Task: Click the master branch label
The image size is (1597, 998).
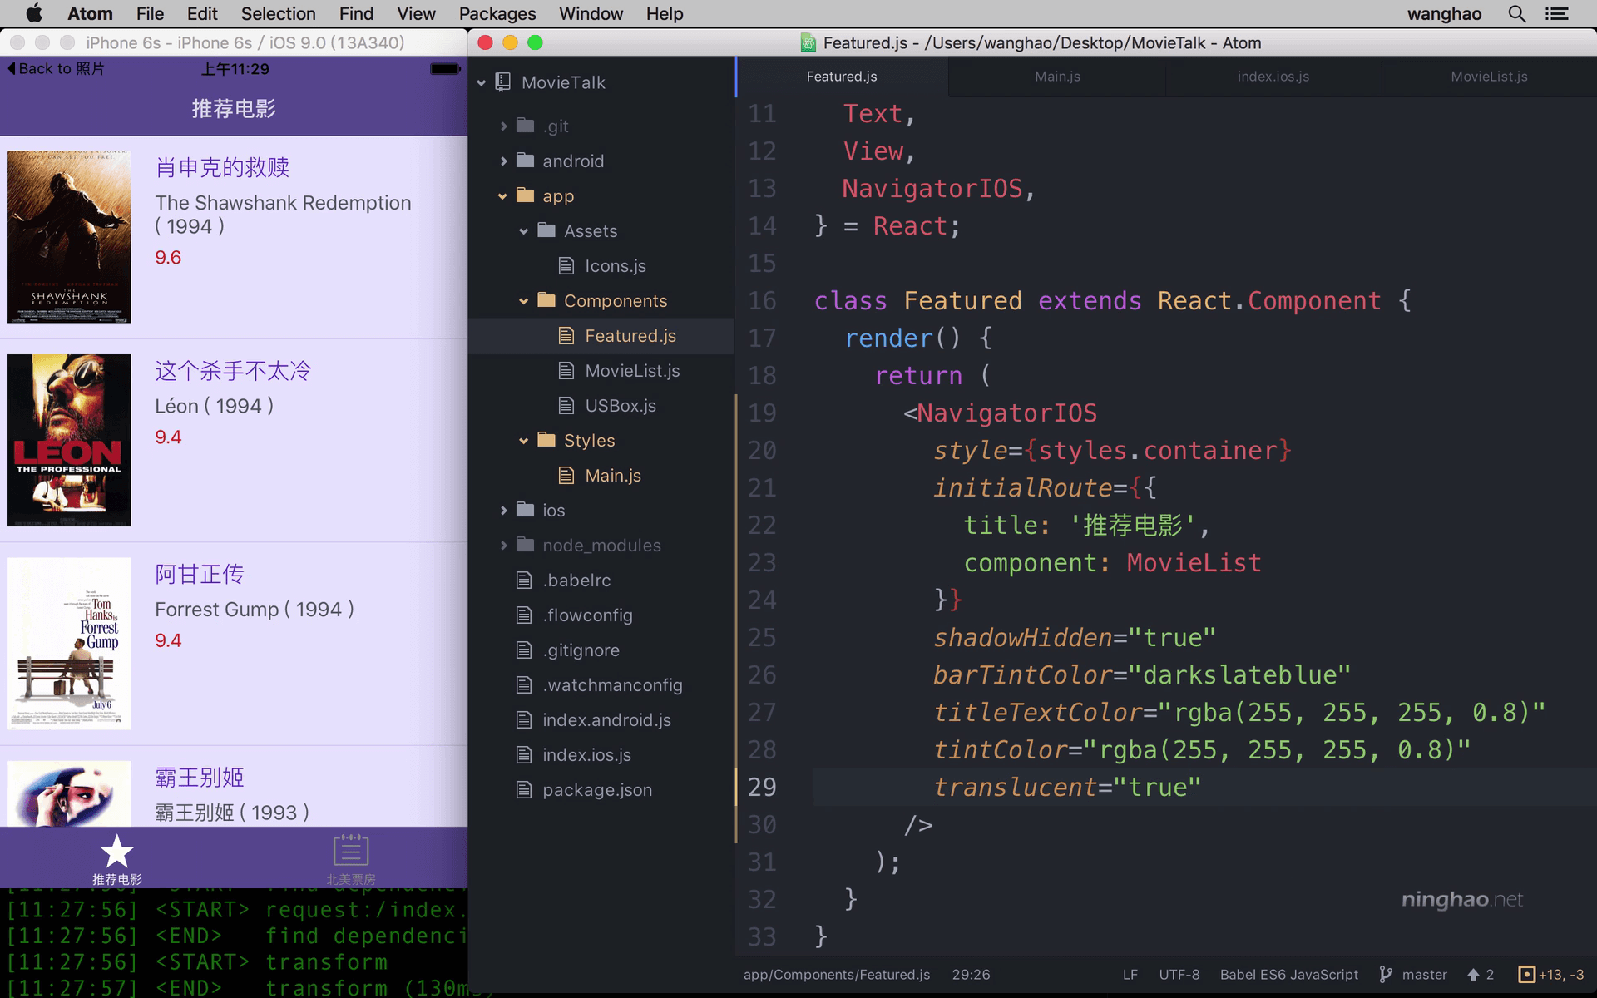Action: click(1424, 975)
